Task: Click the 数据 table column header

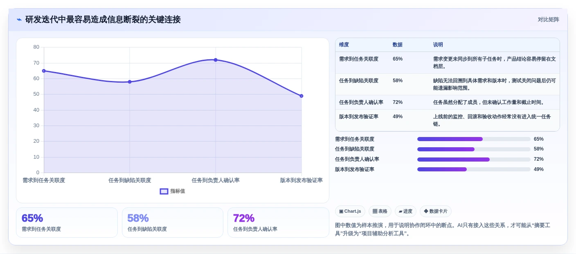Action: tap(398, 45)
